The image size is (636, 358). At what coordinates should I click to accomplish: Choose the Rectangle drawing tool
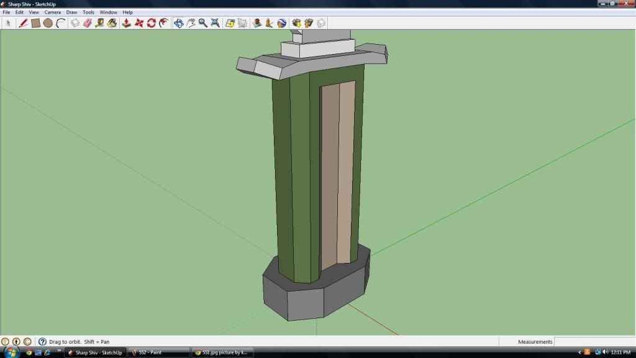tap(35, 23)
